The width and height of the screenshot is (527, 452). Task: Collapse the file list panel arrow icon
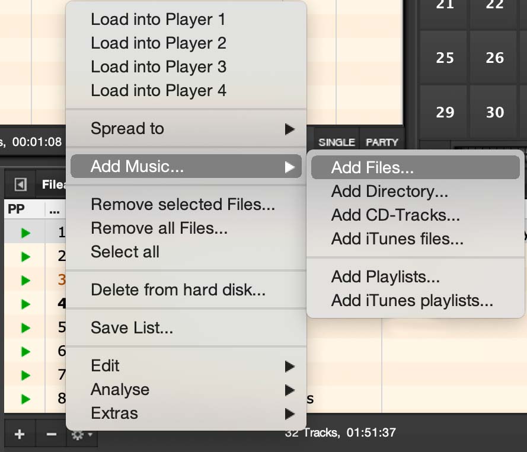pos(20,184)
